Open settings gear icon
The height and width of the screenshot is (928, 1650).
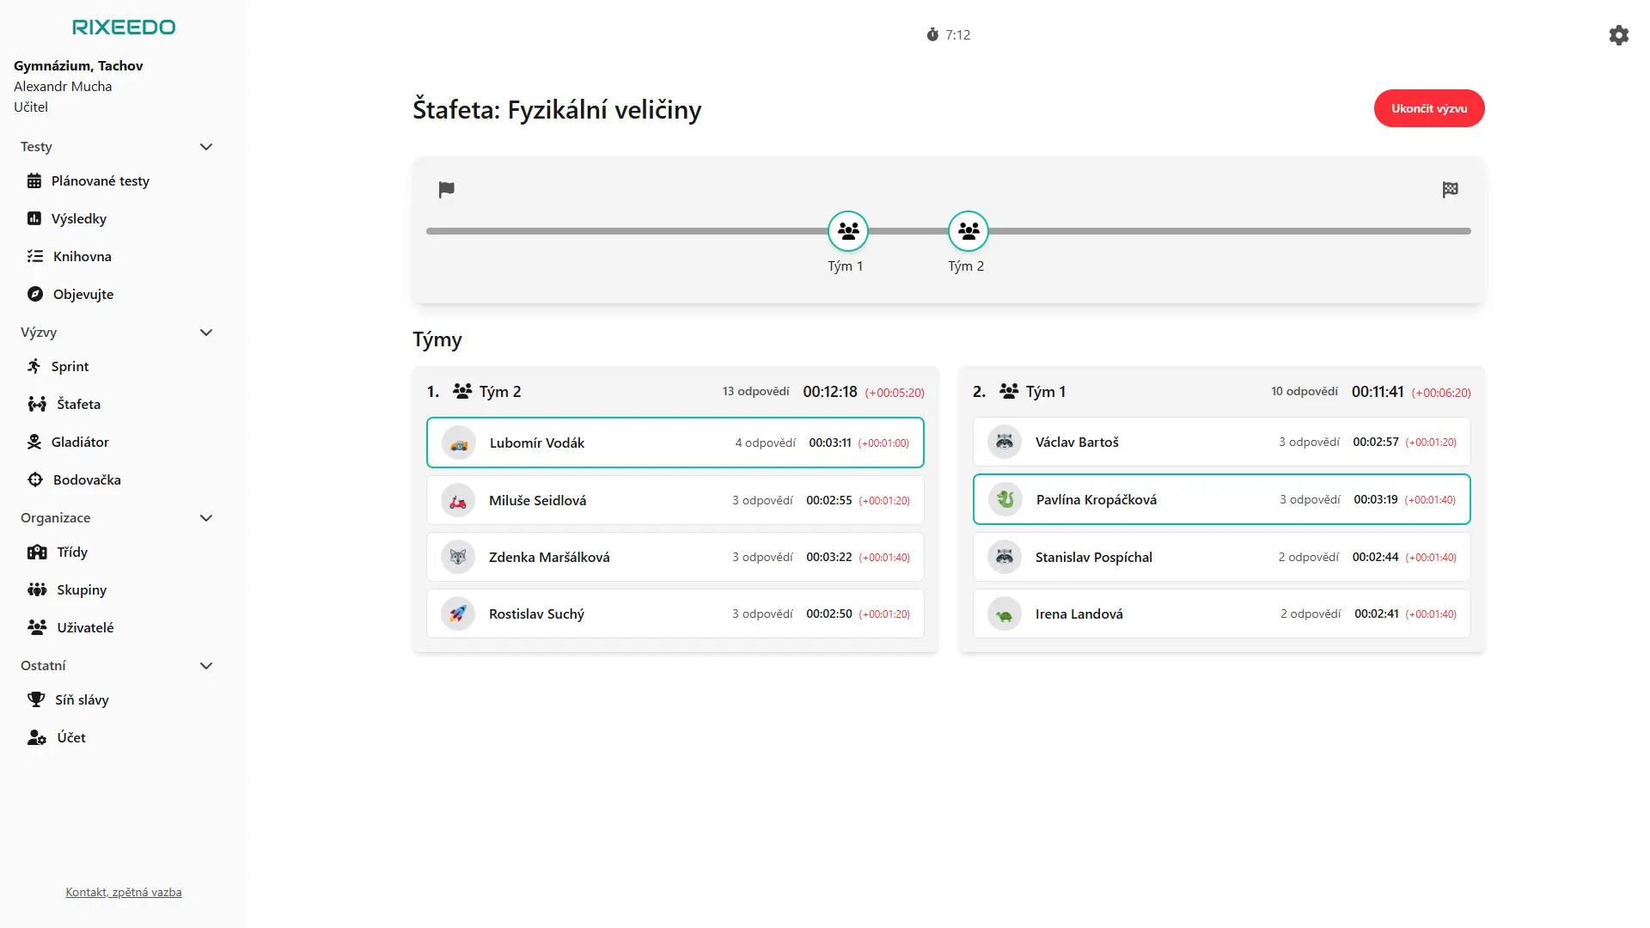coord(1618,35)
